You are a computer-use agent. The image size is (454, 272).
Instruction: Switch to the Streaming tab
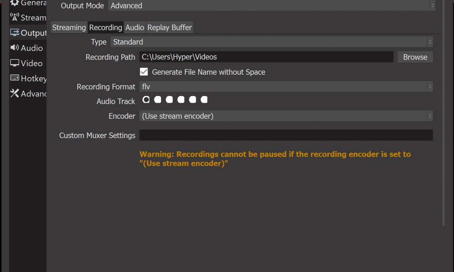point(69,28)
